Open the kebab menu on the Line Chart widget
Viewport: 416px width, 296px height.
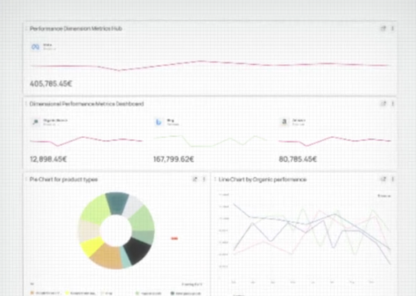point(392,179)
